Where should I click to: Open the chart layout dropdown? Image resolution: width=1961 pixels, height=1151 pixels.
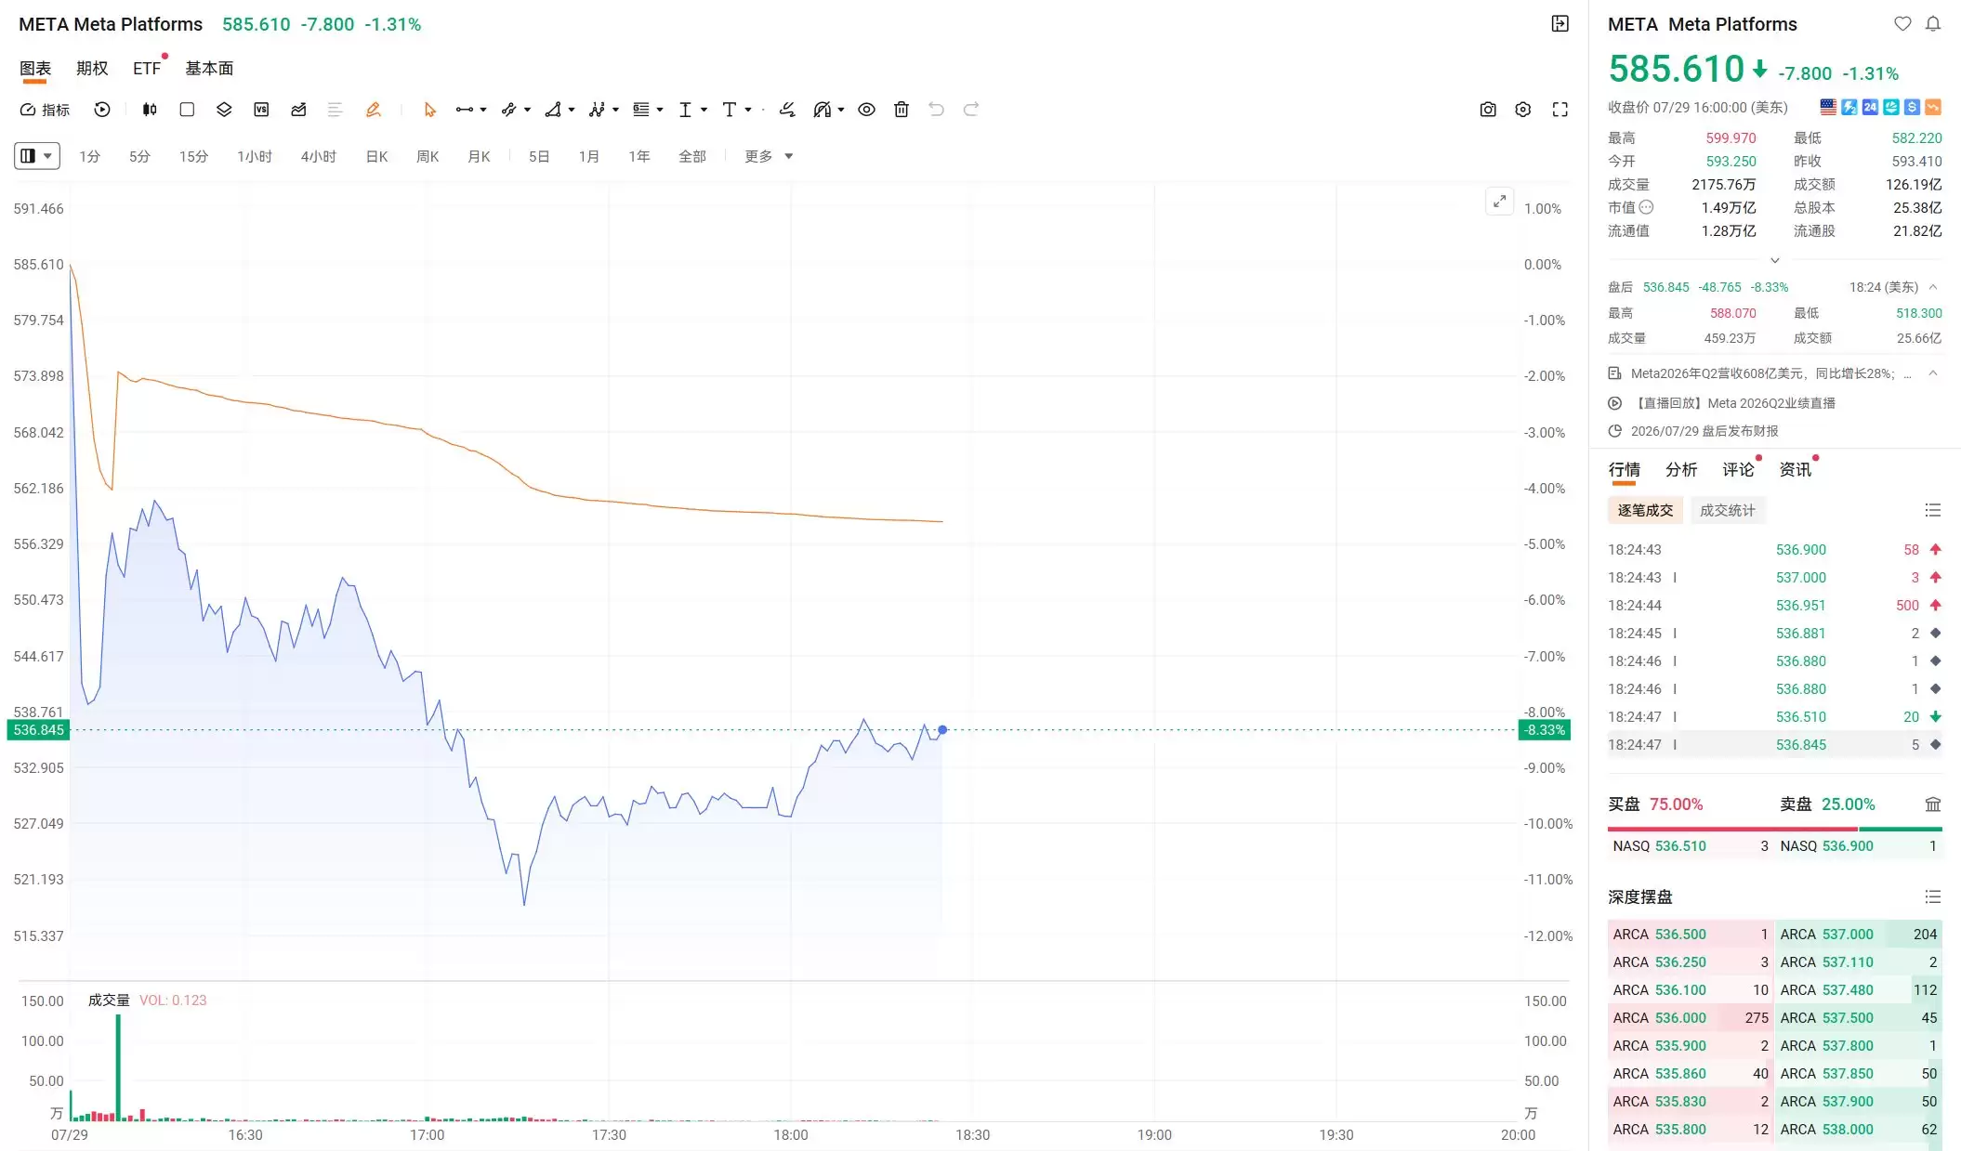coord(37,156)
